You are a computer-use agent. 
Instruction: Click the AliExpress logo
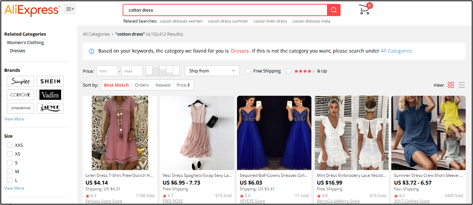[32, 10]
